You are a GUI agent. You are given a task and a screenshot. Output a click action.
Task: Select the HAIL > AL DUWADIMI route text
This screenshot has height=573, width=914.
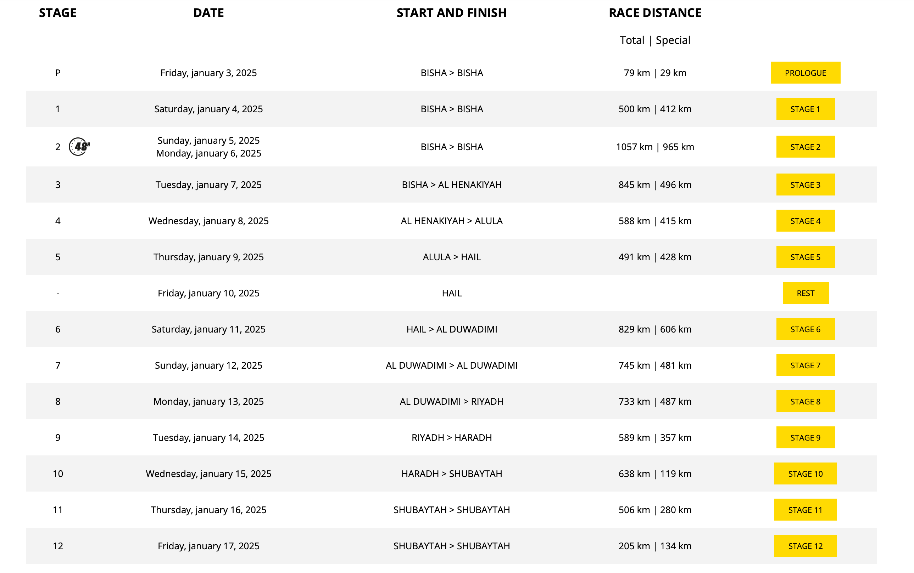click(x=451, y=329)
